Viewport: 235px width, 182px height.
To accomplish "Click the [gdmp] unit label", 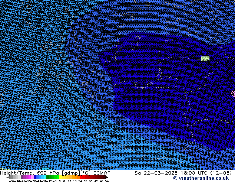I will coord(70,173).
